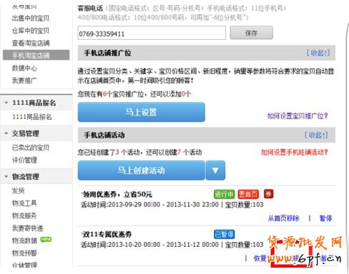Click the 马上创建活动 button
Viewport: 349px width, 274px height.
pos(142,171)
